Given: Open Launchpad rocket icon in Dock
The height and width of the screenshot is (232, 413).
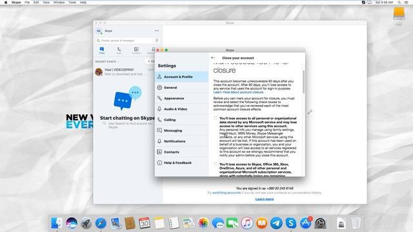Looking at the screenshot, I should 86,223.
